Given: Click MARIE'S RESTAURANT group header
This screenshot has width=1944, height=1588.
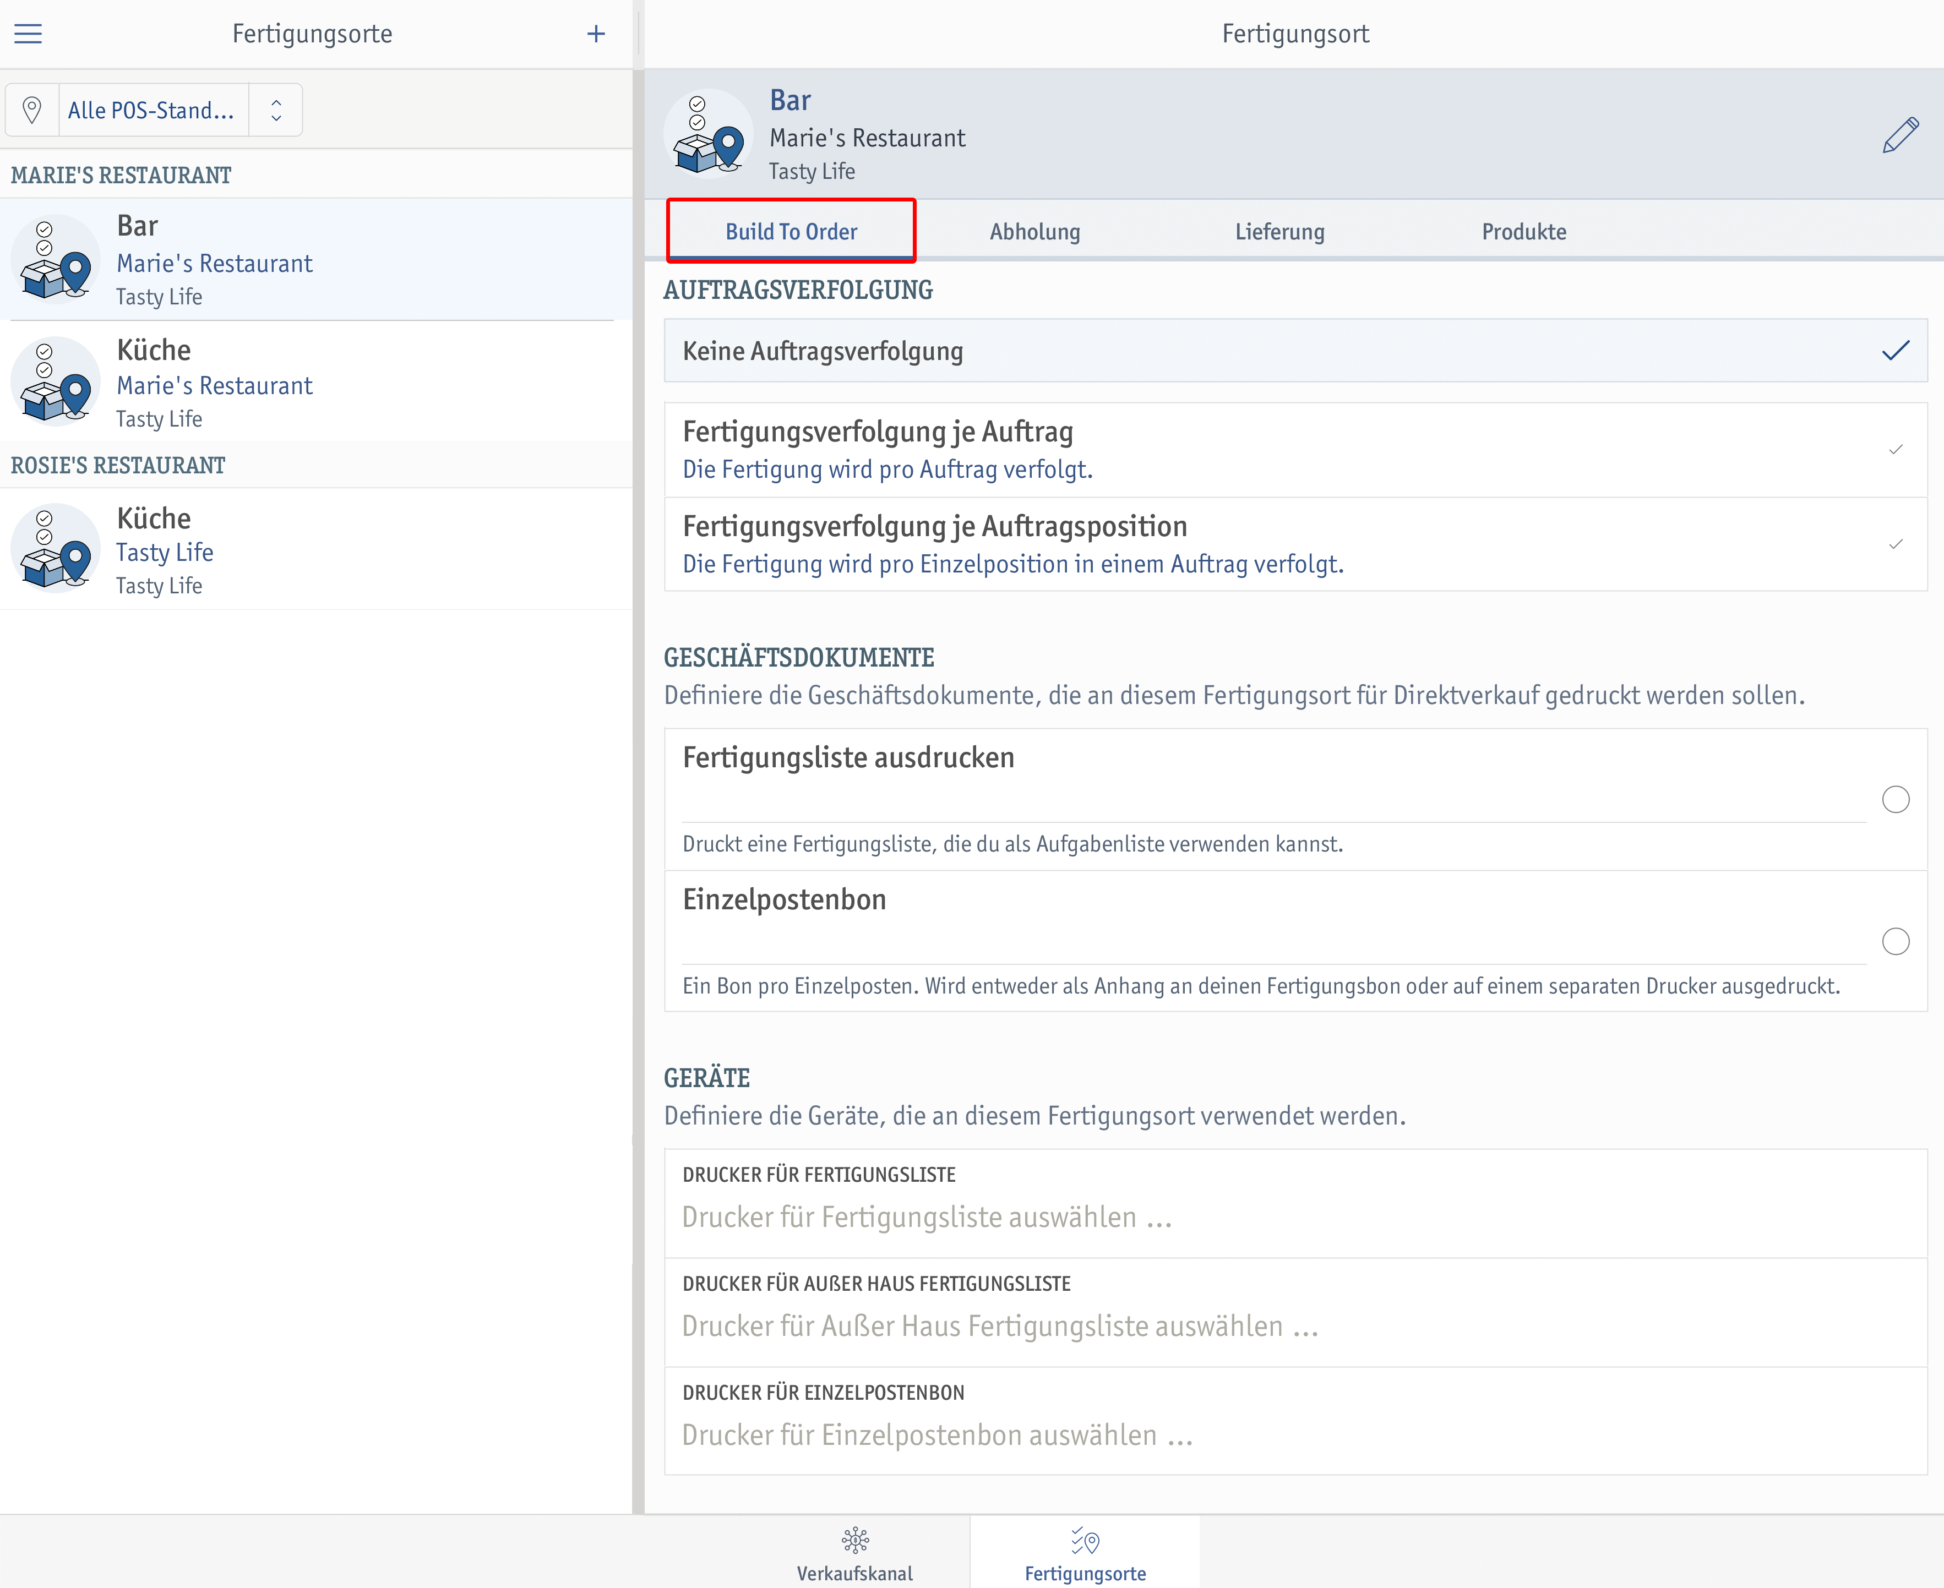Looking at the screenshot, I should tap(121, 174).
